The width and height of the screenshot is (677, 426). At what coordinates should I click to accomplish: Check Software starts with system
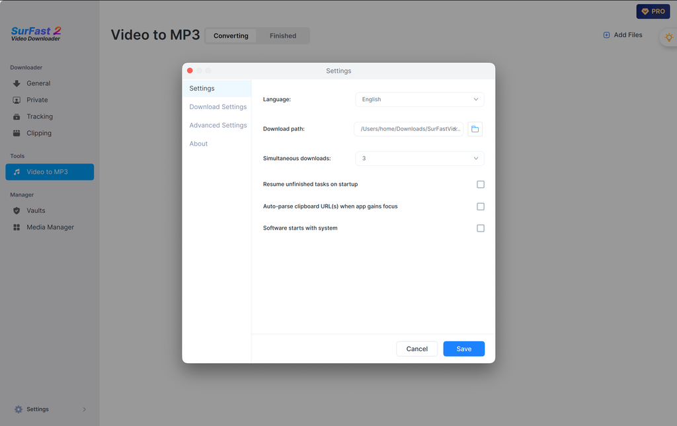[x=481, y=228]
